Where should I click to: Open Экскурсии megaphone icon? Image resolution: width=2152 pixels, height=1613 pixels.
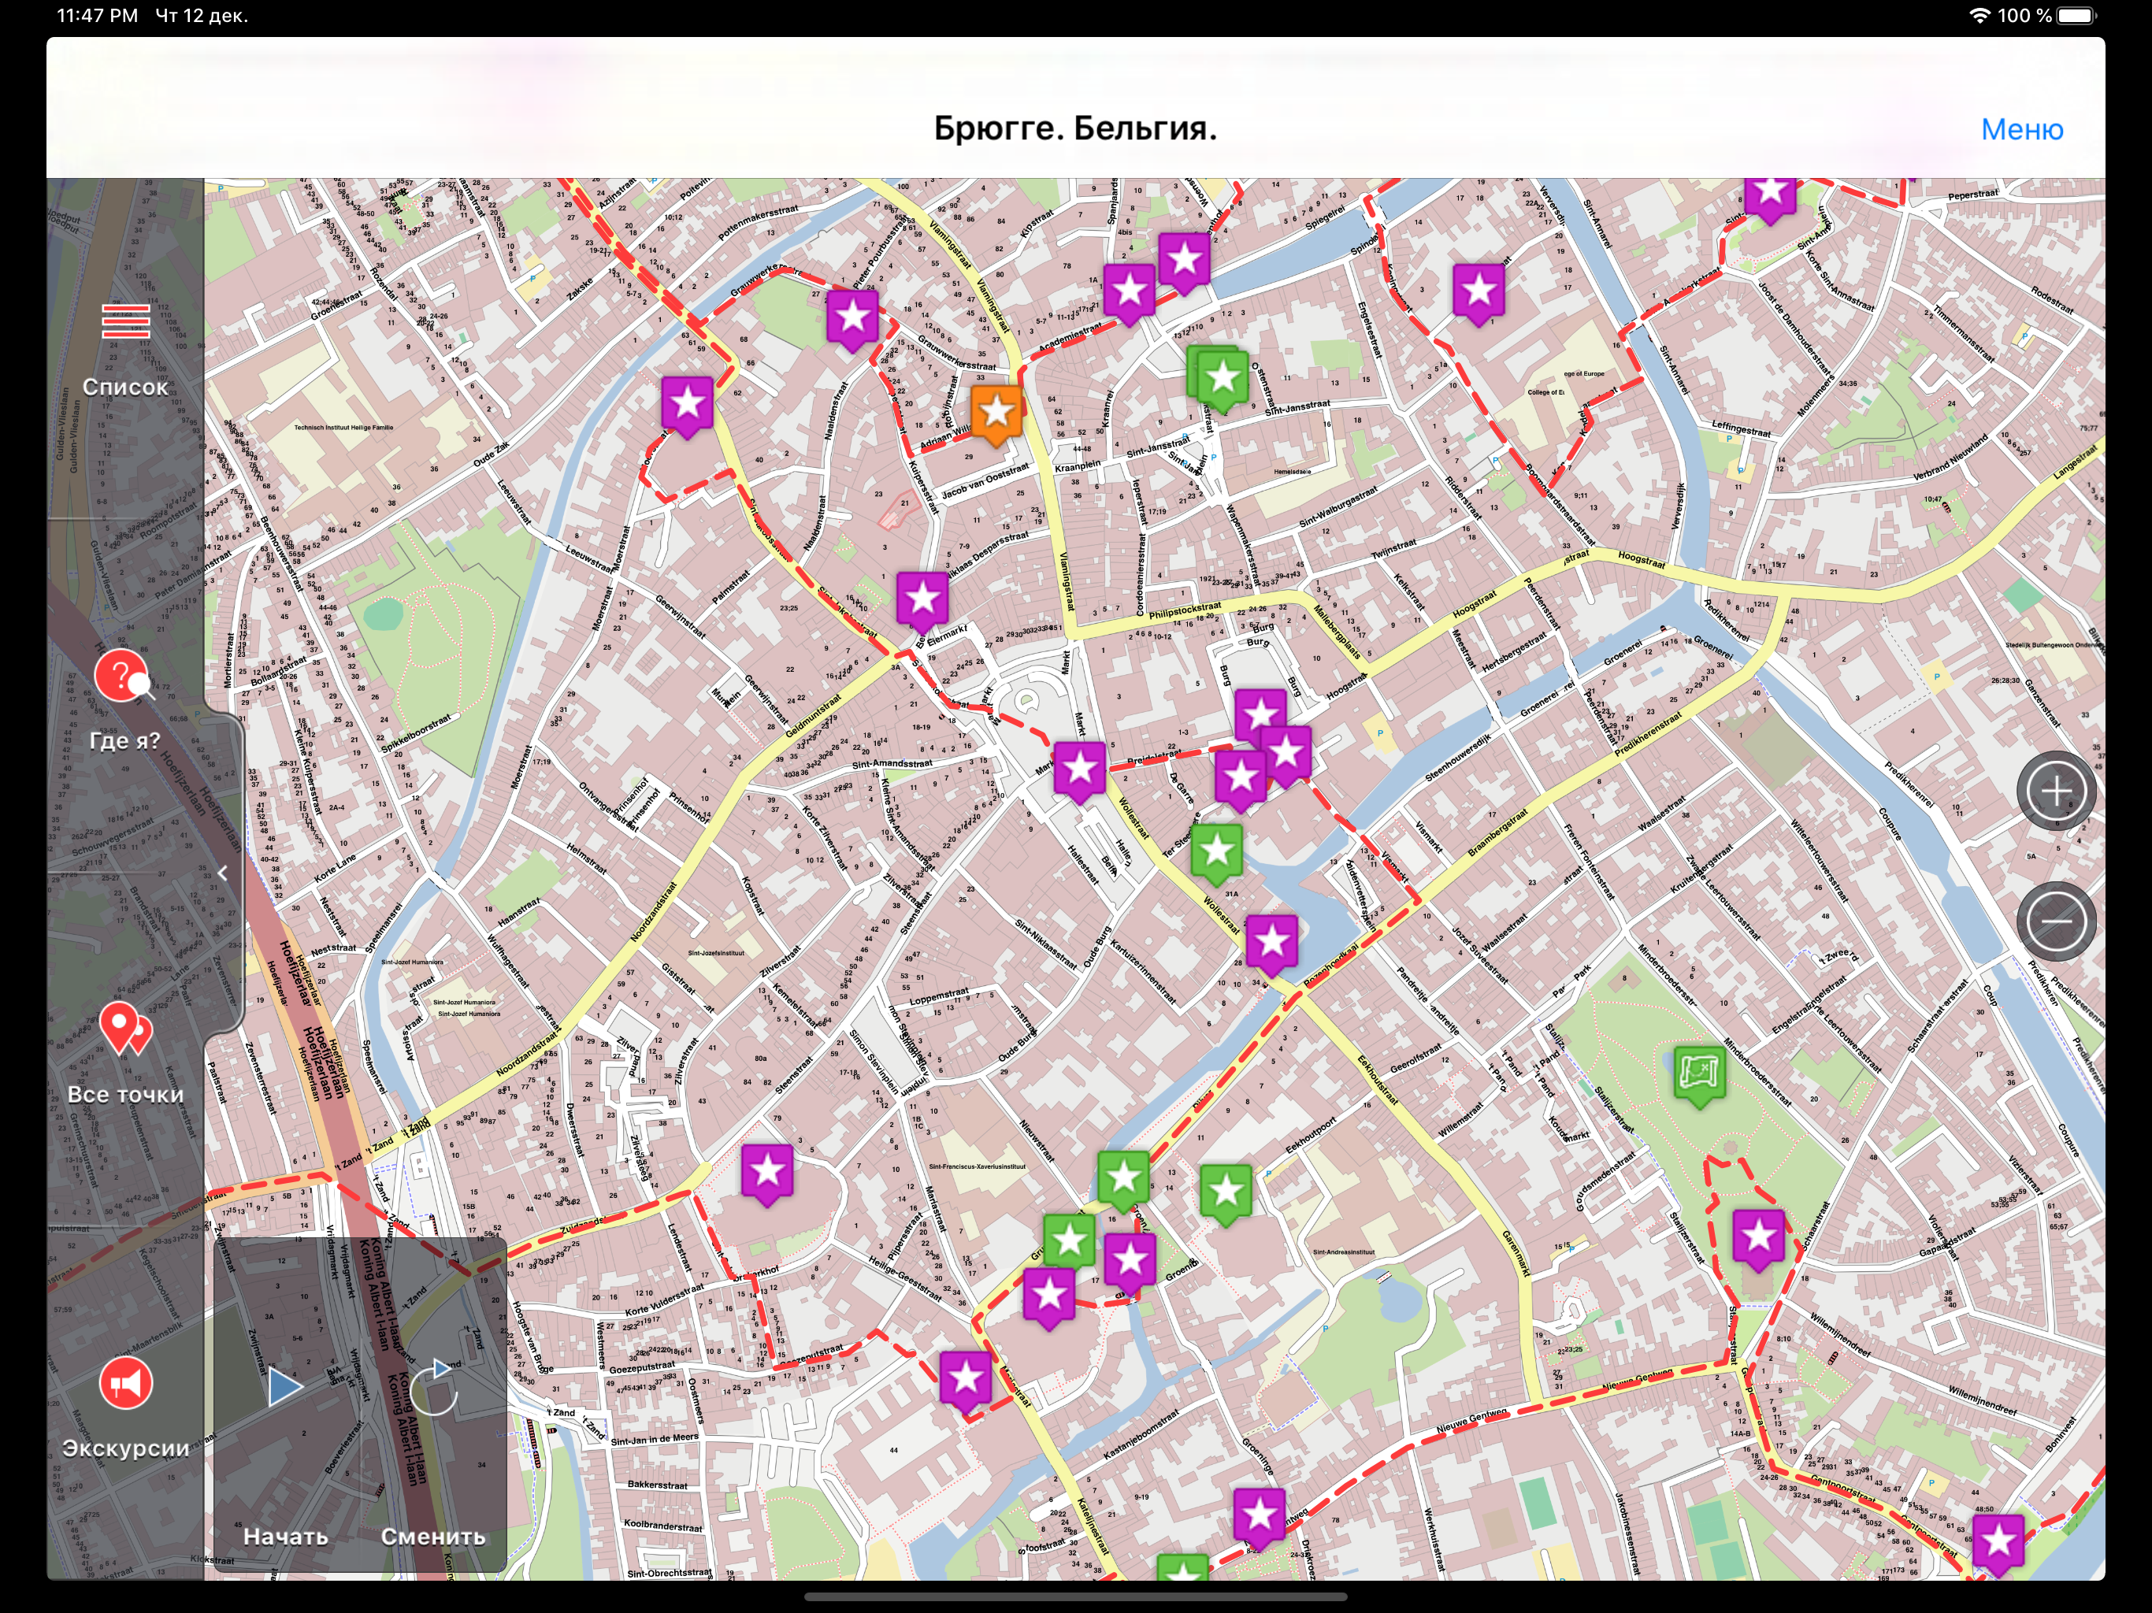(x=125, y=1382)
